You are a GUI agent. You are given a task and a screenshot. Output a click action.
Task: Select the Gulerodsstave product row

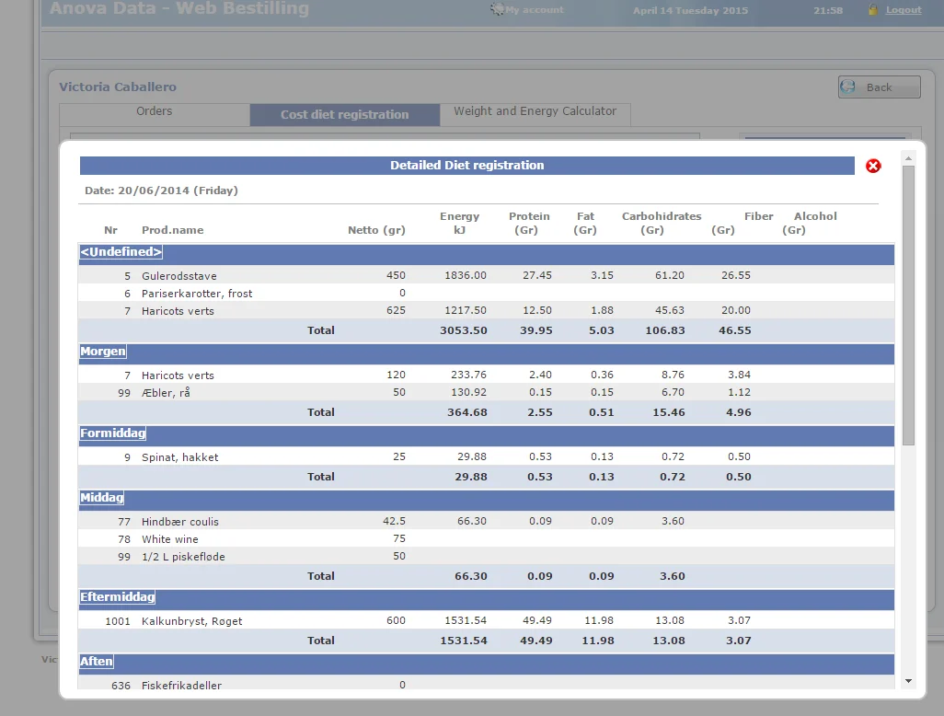(x=178, y=276)
